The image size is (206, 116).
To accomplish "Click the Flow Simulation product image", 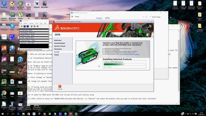I will (x=88, y=54).
